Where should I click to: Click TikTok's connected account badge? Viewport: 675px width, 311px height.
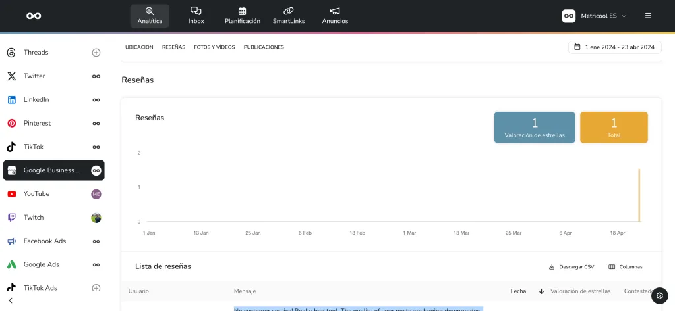point(96,147)
